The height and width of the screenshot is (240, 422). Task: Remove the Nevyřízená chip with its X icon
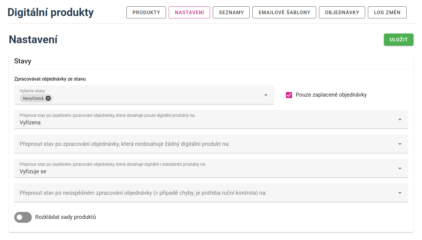coord(48,98)
